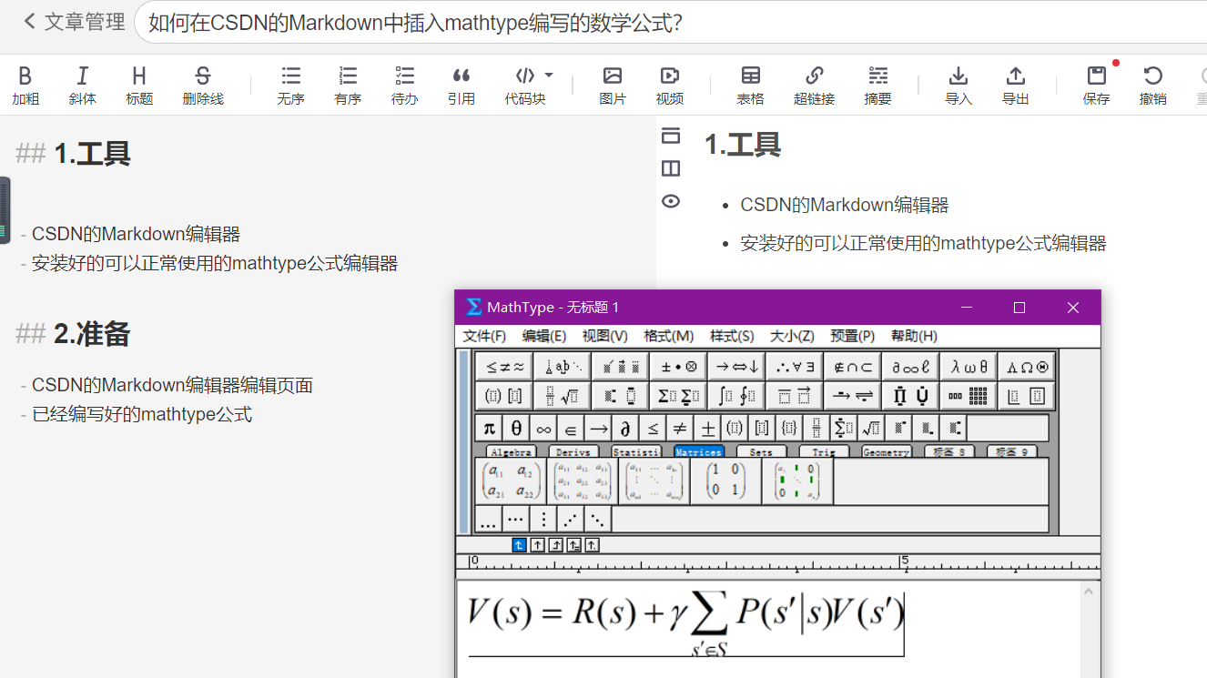Insert blockquote (引用)
Image resolution: width=1207 pixels, height=678 pixels.
coord(461,86)
